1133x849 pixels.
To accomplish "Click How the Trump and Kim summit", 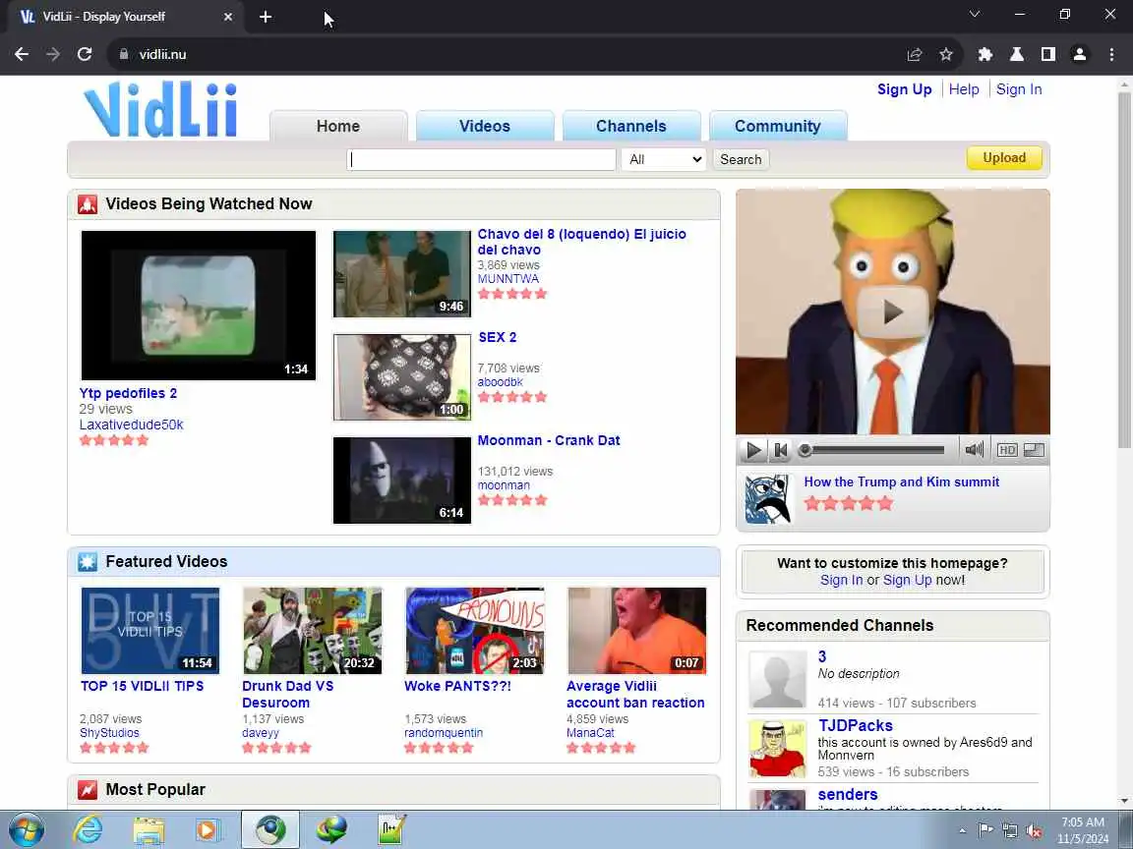I will (x=902, y=481).
